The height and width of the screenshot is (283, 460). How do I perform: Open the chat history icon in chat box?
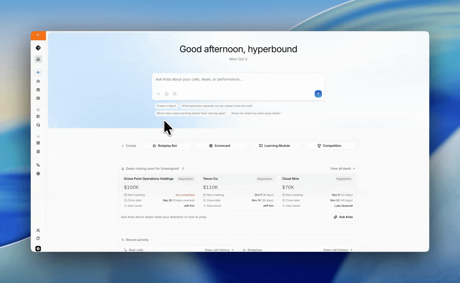[175, 94]
